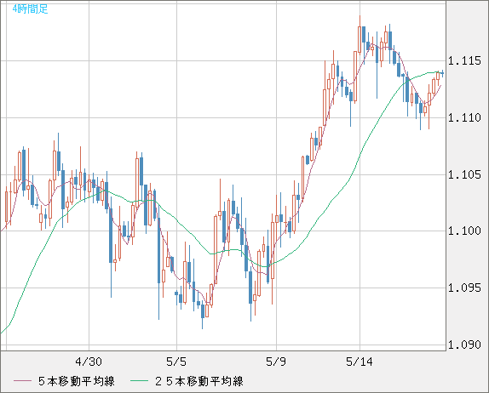This screenshot has height=393, width=489.
Task: Click the 4/30 date label
Action: coord(89,362)
